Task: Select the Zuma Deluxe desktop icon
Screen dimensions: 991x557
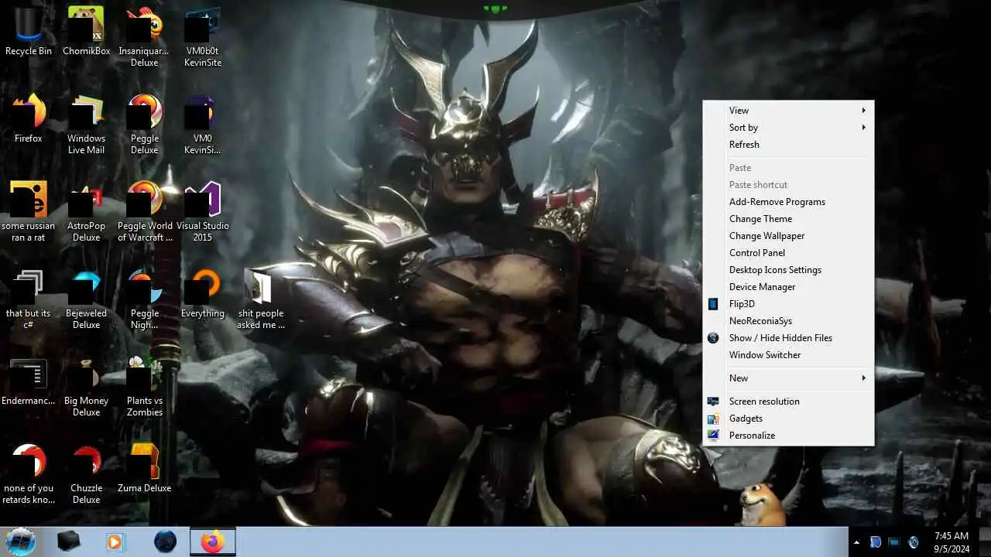Action: click(x=144, y=468)
